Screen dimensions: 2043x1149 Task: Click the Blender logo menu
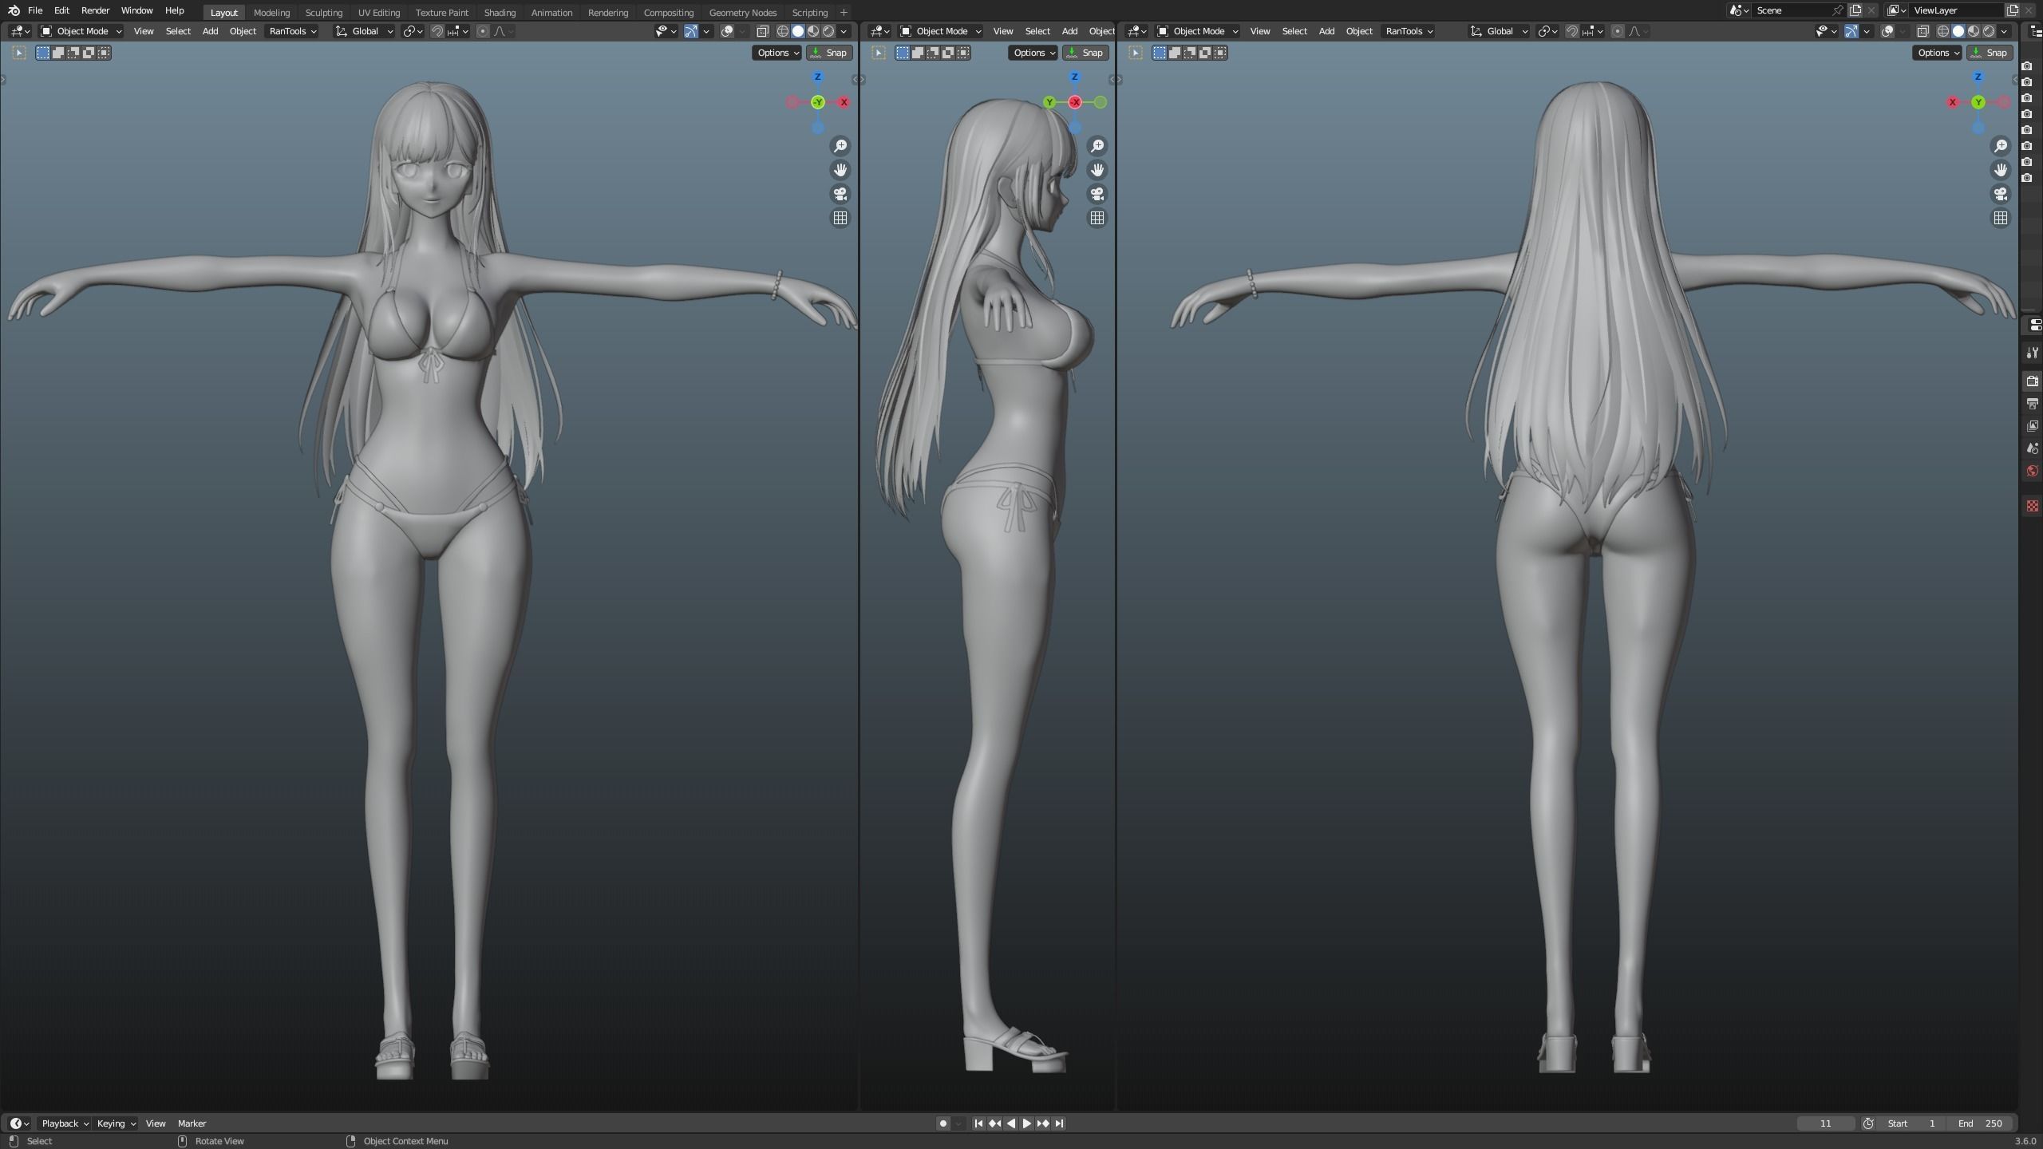[14, 10]
